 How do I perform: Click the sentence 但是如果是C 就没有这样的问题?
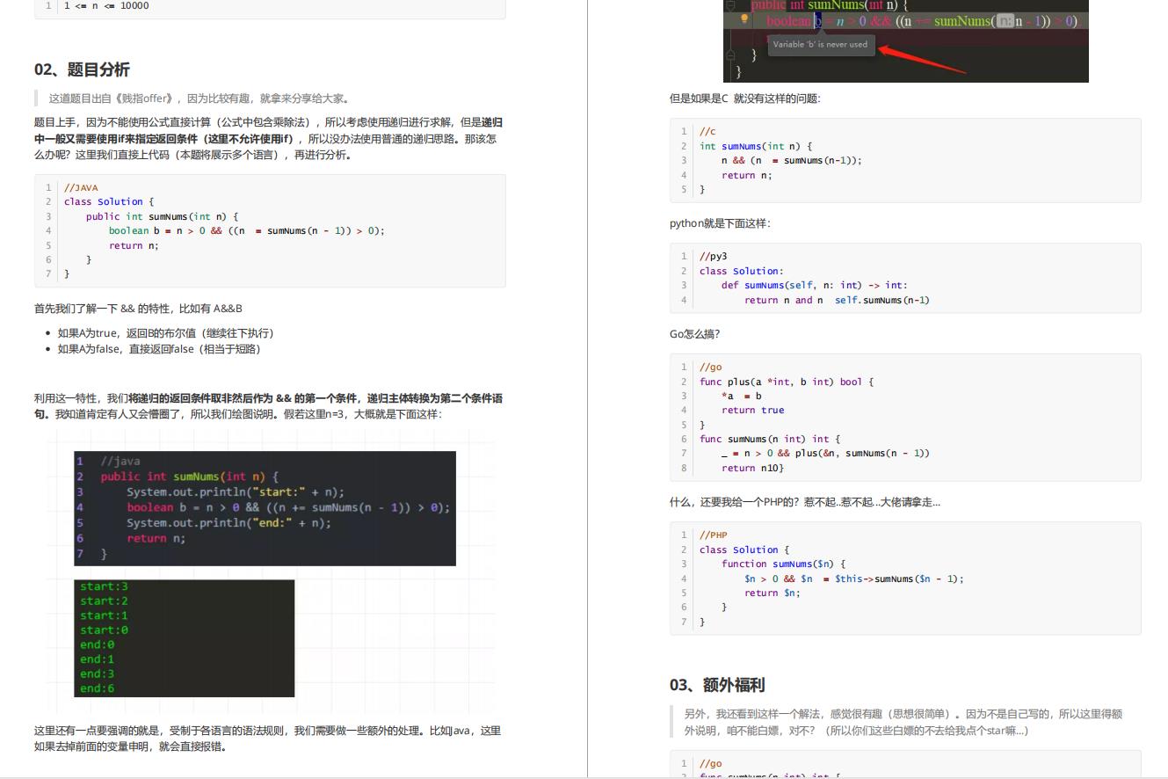(745, 98)
